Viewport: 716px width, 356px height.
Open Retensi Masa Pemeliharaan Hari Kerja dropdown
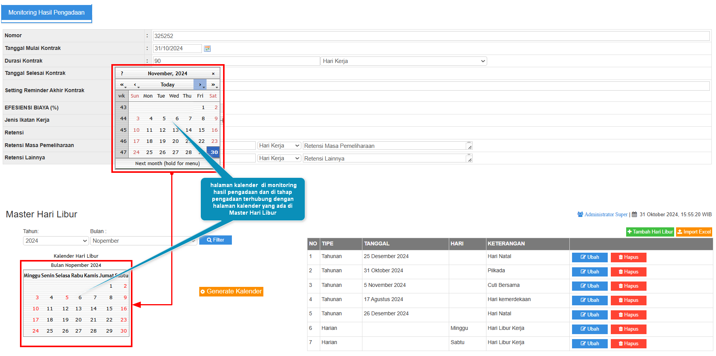click(x=279, y=146)
